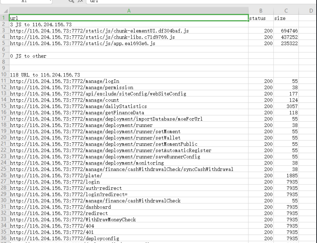317x243 pixels.
Task: Select the /plate/ URL cell
Action: (x=129, y=175)
